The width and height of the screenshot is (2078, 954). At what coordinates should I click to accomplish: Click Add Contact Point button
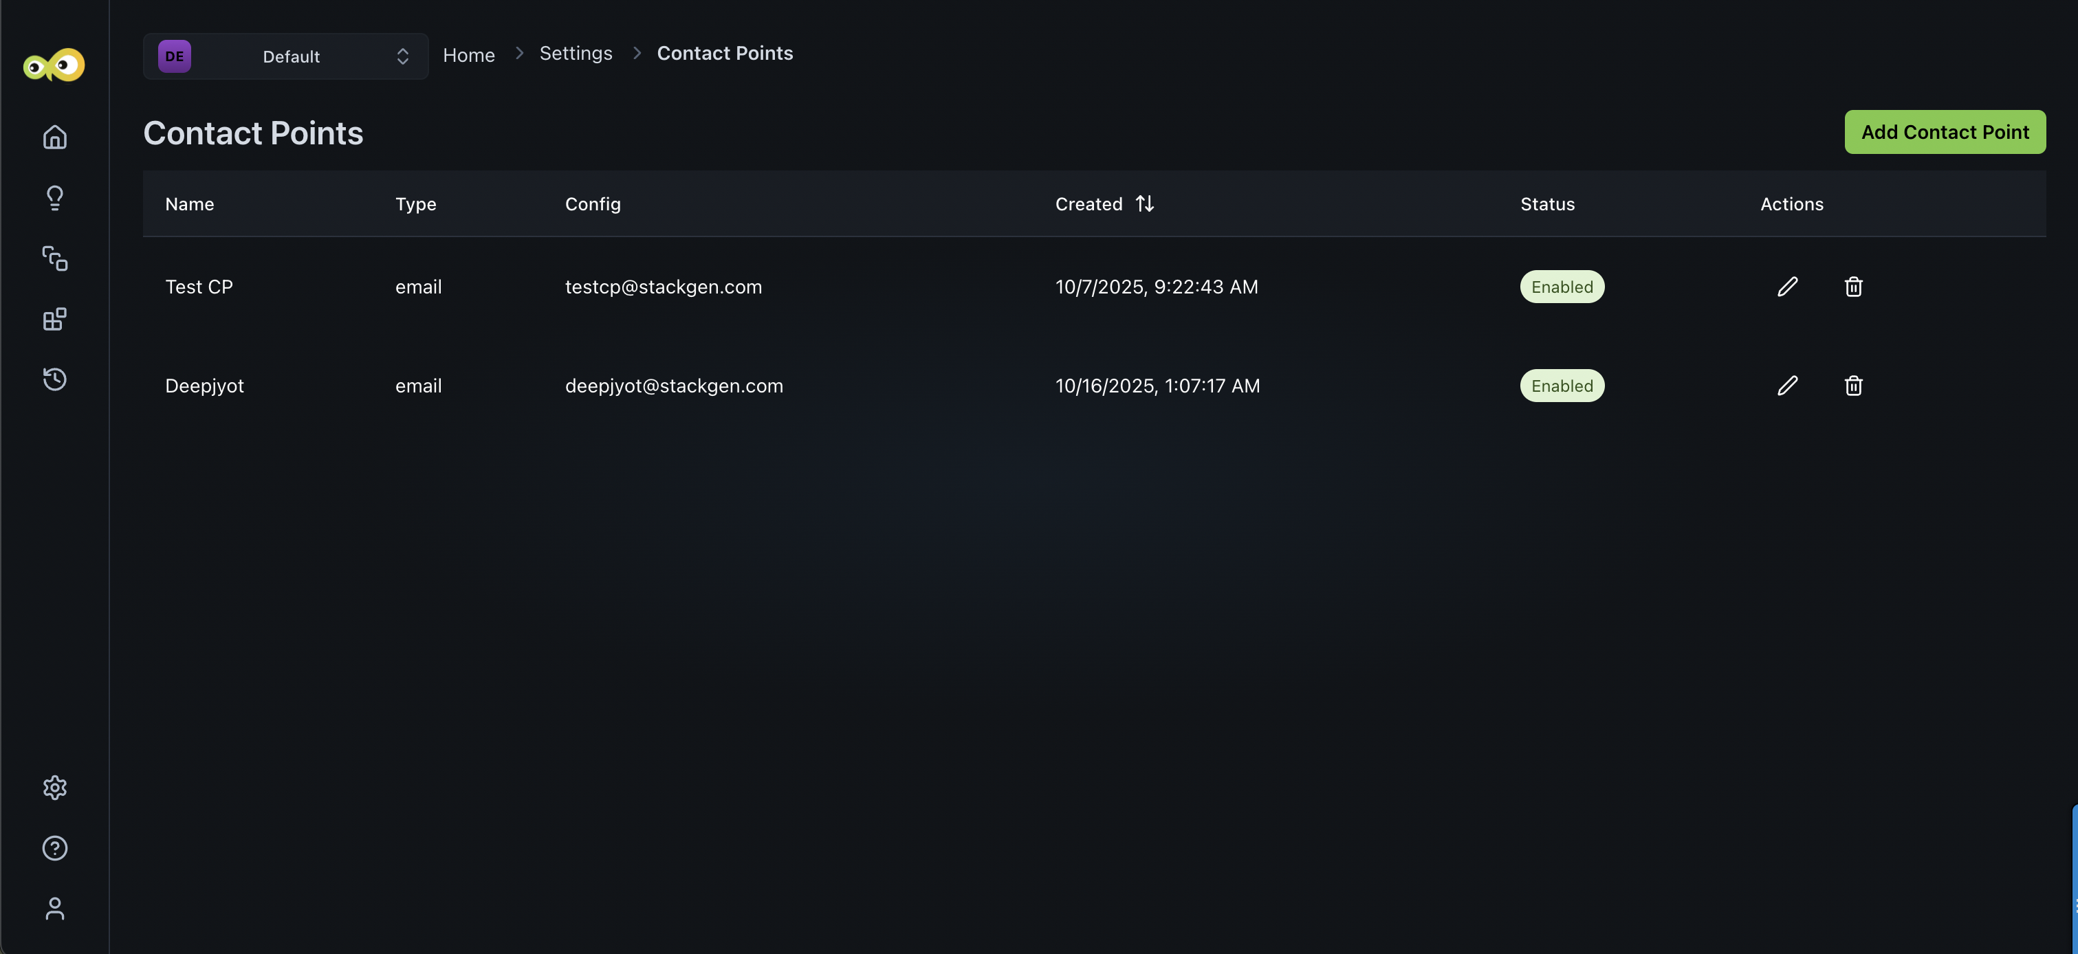[x=1944, y=132]
